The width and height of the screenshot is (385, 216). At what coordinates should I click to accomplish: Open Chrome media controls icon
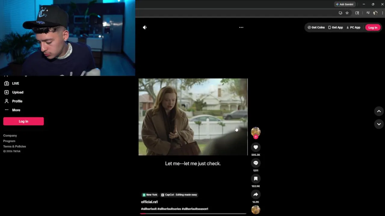368,13
